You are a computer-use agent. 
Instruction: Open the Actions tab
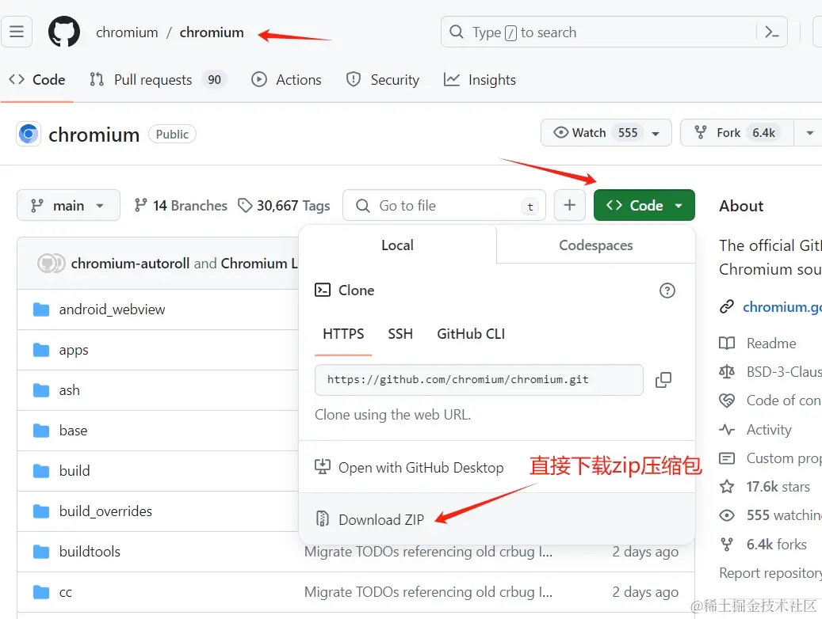coord(286,80)
